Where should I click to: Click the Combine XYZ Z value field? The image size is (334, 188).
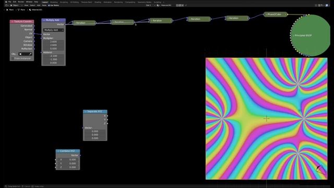click(x=68, y=167)
